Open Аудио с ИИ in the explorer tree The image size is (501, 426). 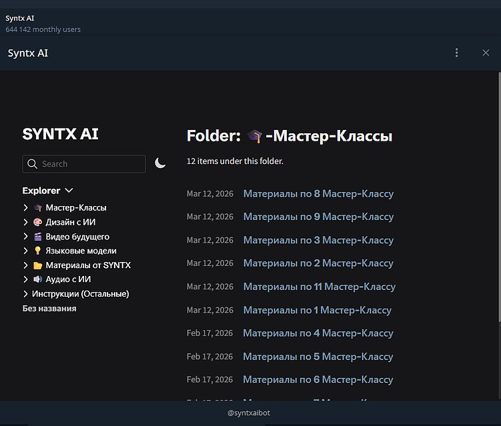click(x=68, y=279)
